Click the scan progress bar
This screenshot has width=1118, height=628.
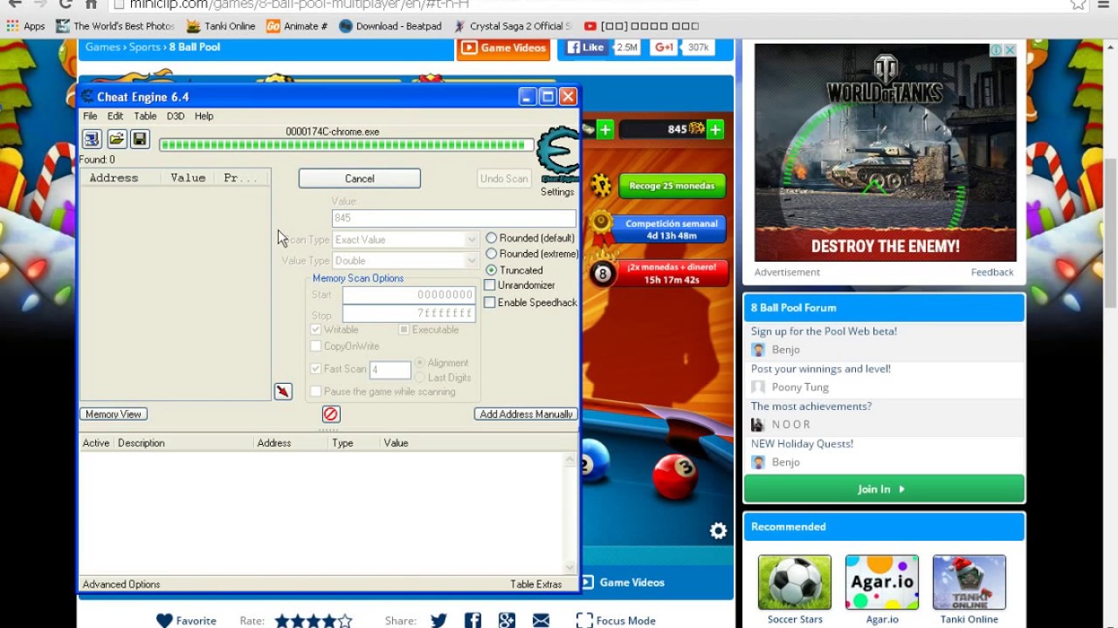346,145
